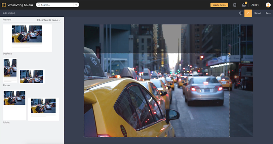Click the right-edge middle crop handle
Screen dimensions: 273x144
click(229, 95)
